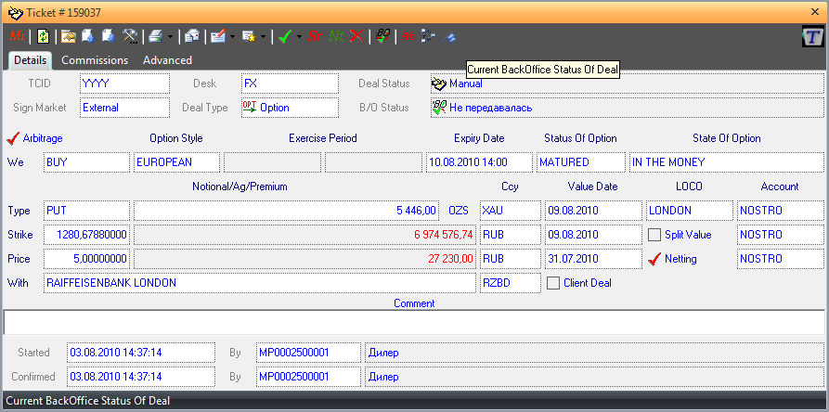
Task: Click the Confirmed row's Дилер field
Action: [594, 377]
